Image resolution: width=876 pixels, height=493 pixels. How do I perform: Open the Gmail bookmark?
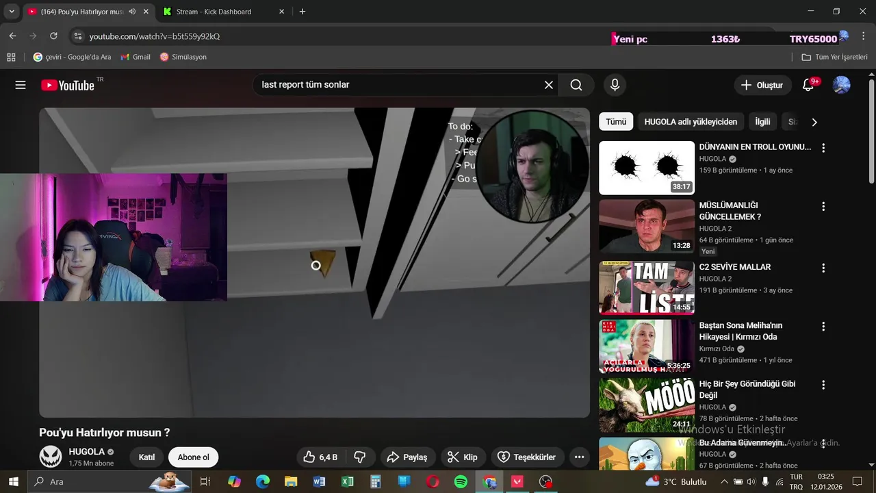pos(136,57)
